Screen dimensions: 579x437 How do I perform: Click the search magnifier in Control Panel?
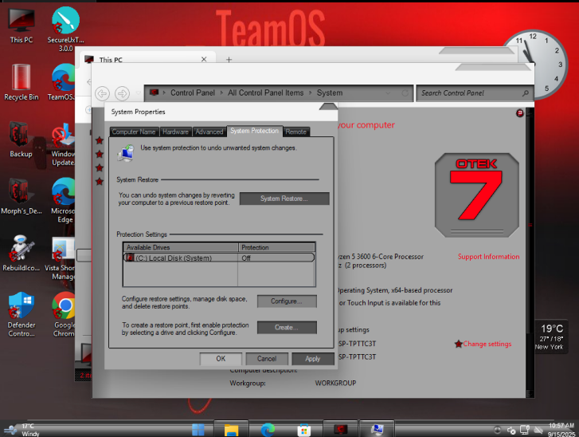tap(526, 93)
